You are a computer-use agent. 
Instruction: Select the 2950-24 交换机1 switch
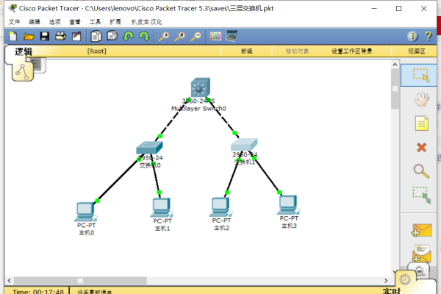[244, 145]
